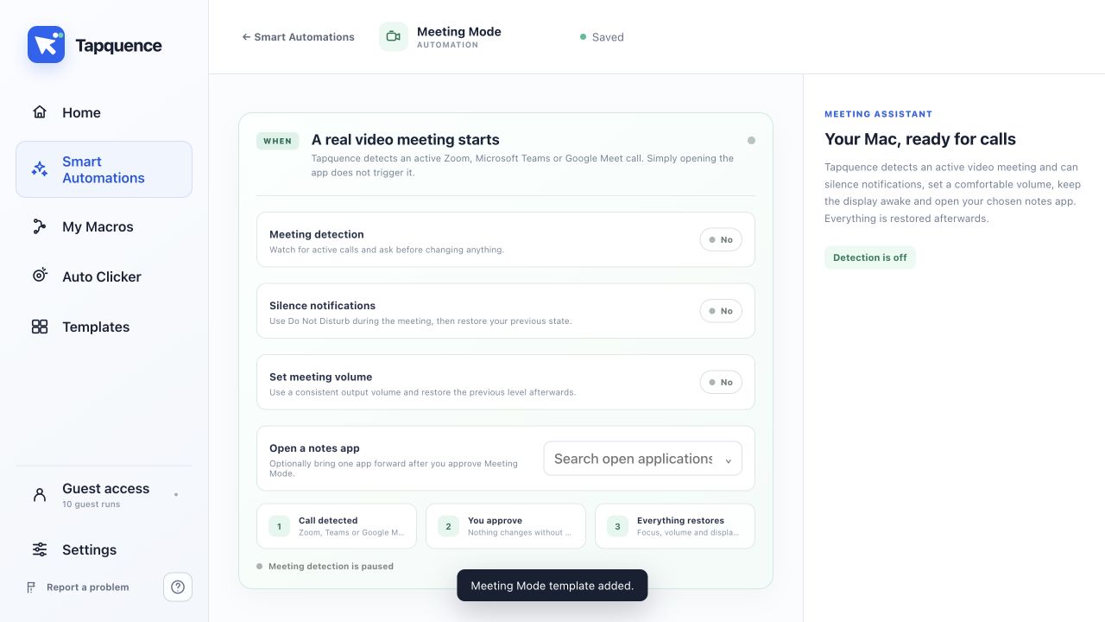This screenshot has width=1105, height=622.
Task: Expand the dropdown chevron for notes app
Action: pos(728,460)
